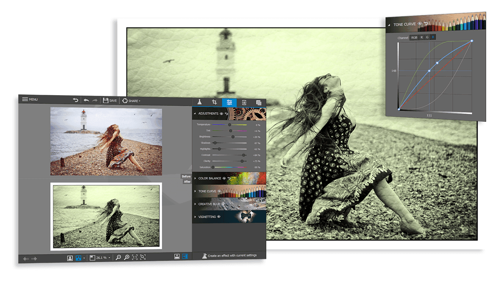Open the Menu button
Viewport: 499px width, 281px height.
[x=30, y=99]
